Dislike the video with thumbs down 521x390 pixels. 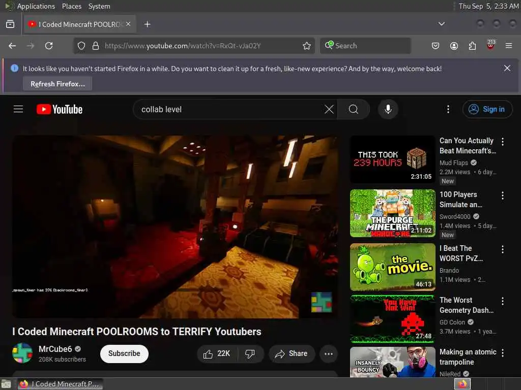(x=250, y=354)
